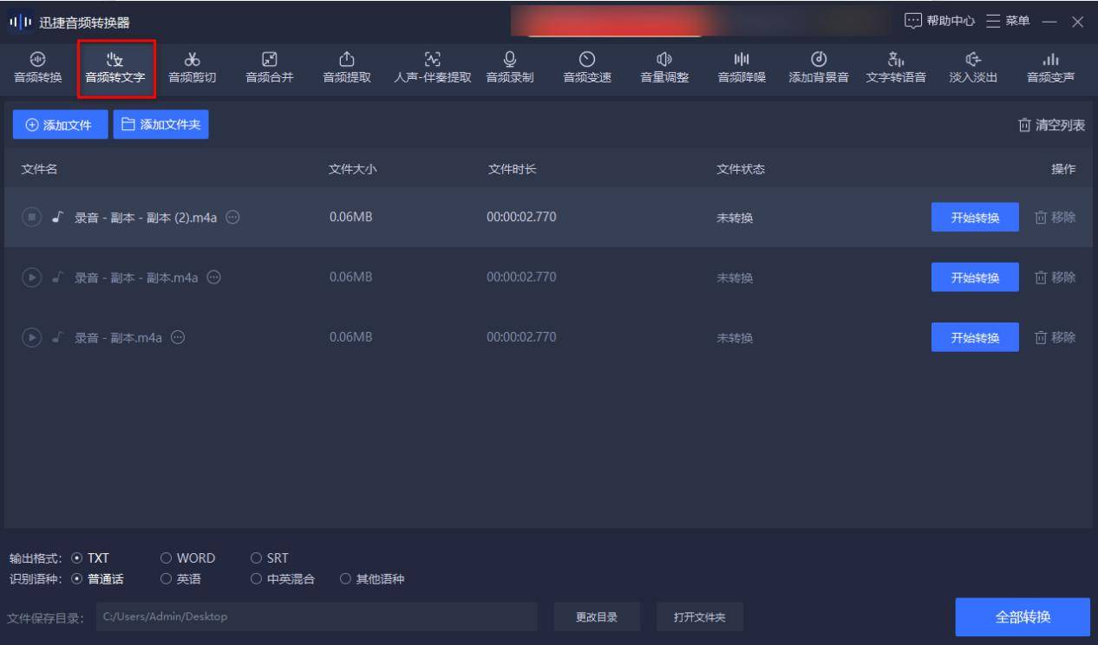Select WORD output format
This screenshot has width=1098, height=645.
pos(188,558)
